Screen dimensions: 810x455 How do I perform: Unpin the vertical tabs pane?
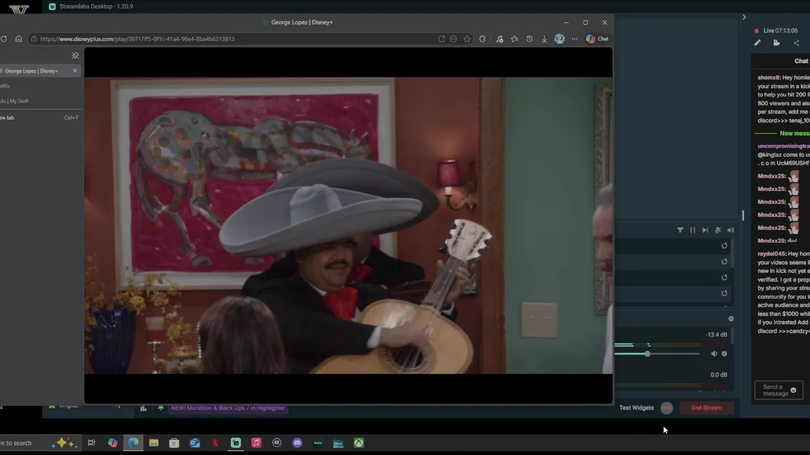75,56
